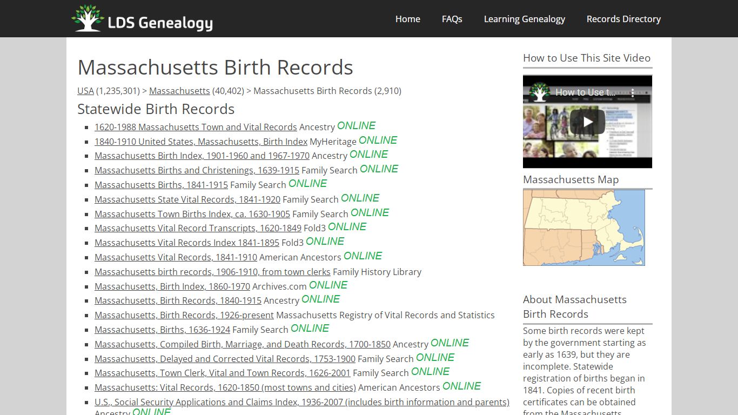Play the How to Use This Site video
The image size is (738, 415).
click(587, 122)
